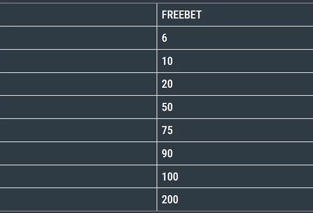313x213 pixels.
Task: Select the freebet value 100 cell
Action: coord(235,177)
